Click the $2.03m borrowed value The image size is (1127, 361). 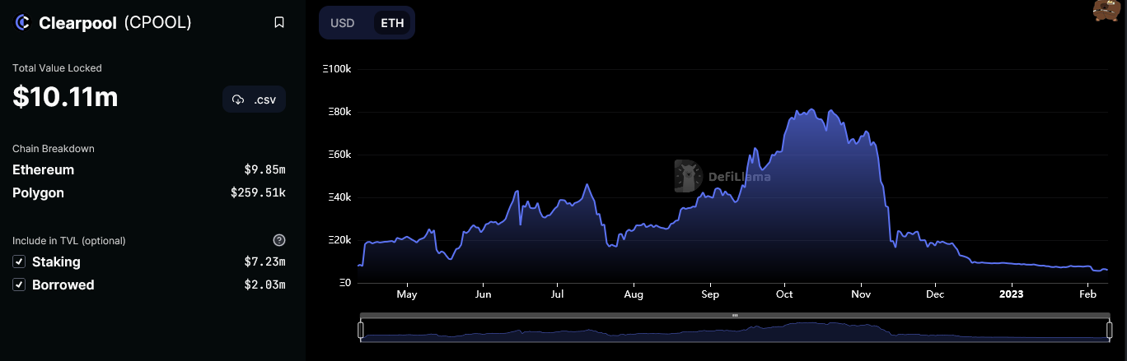[x=264, y=285]
